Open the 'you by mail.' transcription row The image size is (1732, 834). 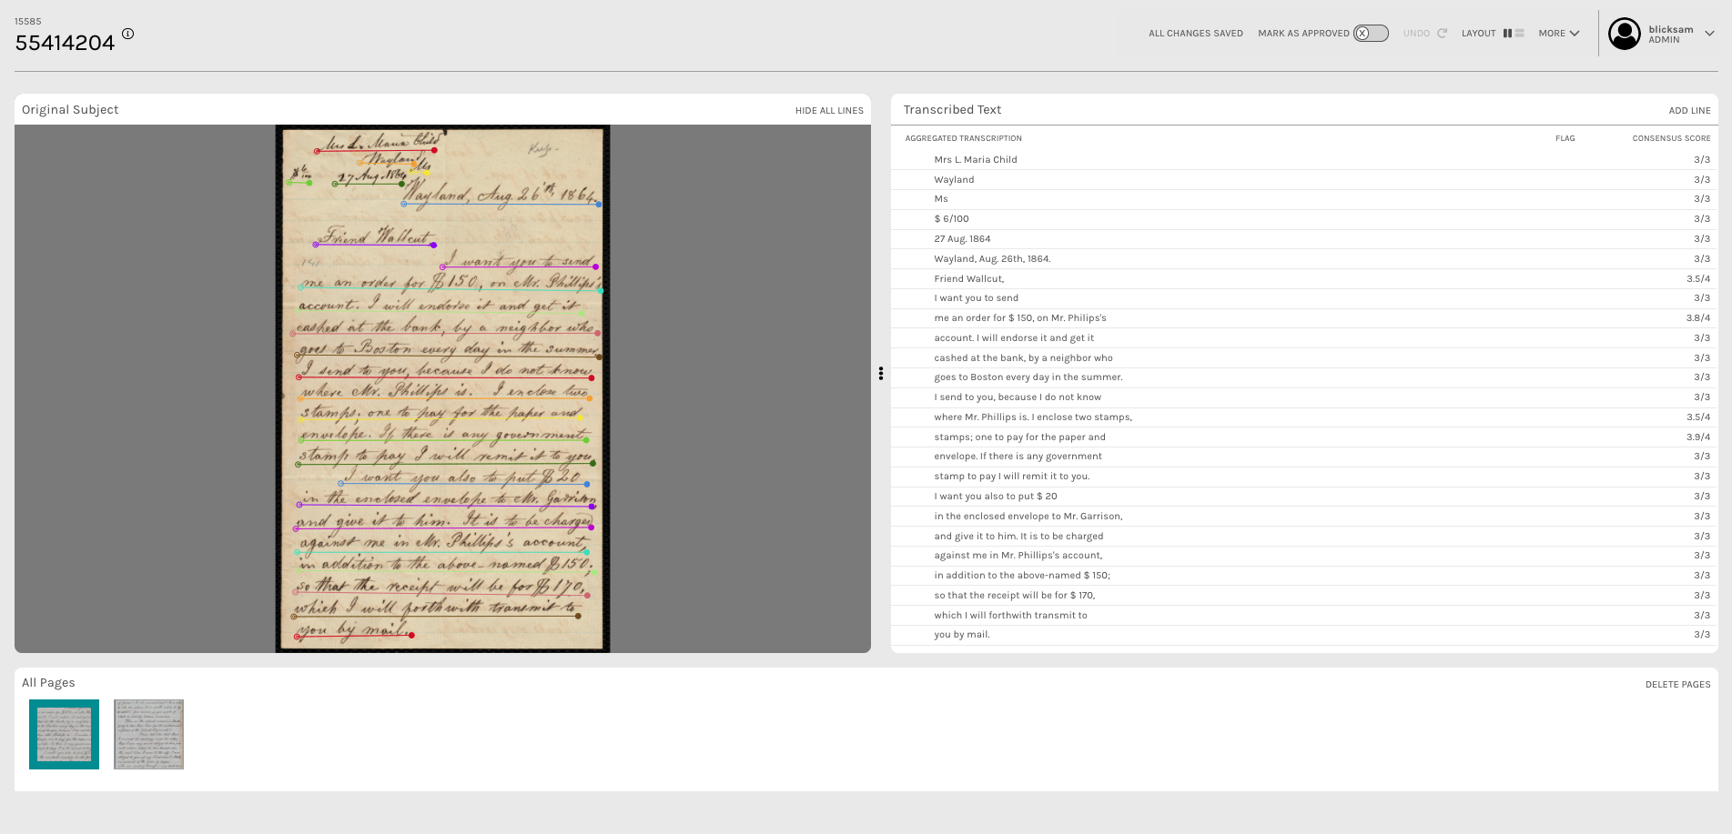[x=961, y=635]
